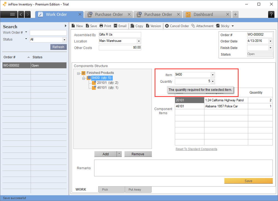This screenshot has height=201, width=278.
Task: Expand the Sticky dropdown arrow
Action: point(233,26)
